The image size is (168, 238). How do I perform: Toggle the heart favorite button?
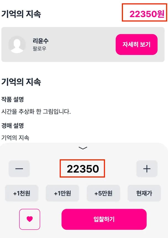[30, 219]
